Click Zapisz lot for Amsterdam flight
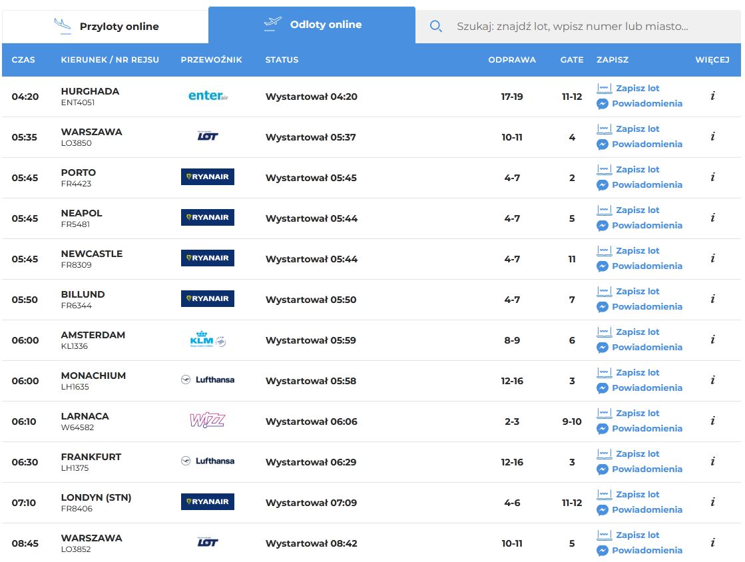 tap(637, 332)
